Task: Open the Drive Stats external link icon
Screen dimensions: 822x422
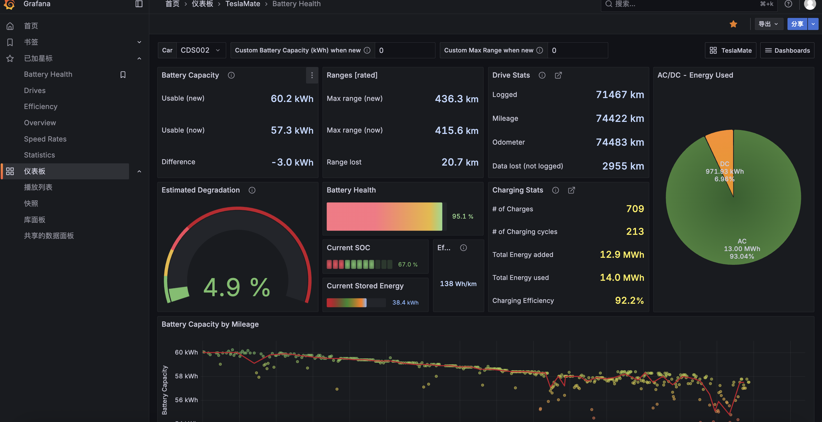Action: tap(558, 75)
